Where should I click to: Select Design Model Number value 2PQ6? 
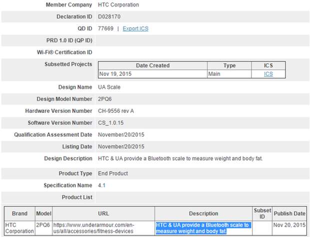pos(105,99)
